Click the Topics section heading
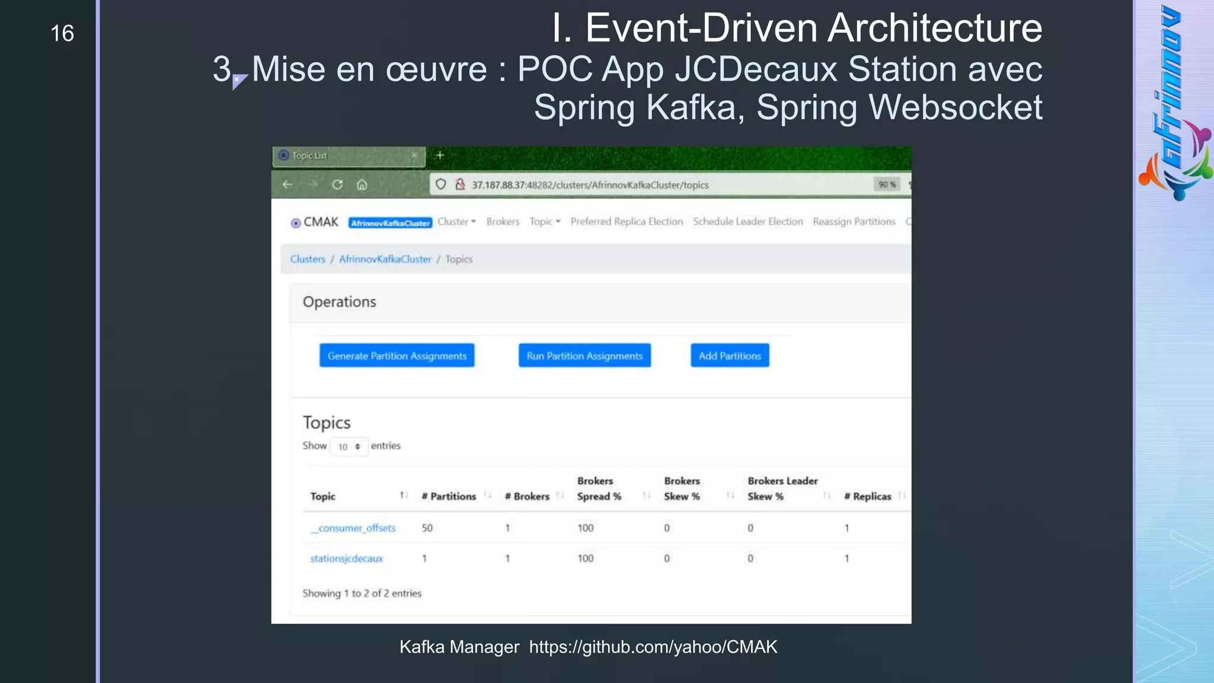 coord(327,423)
